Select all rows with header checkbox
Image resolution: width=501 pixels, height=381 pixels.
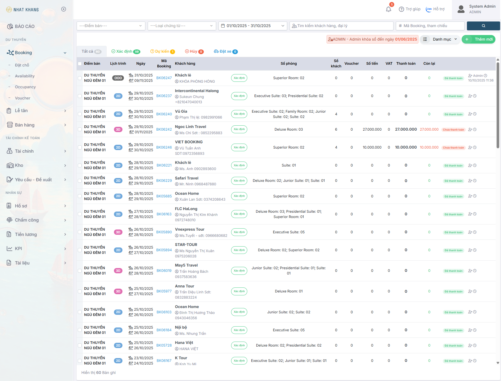pyautogui.click(x=80, y=64)
